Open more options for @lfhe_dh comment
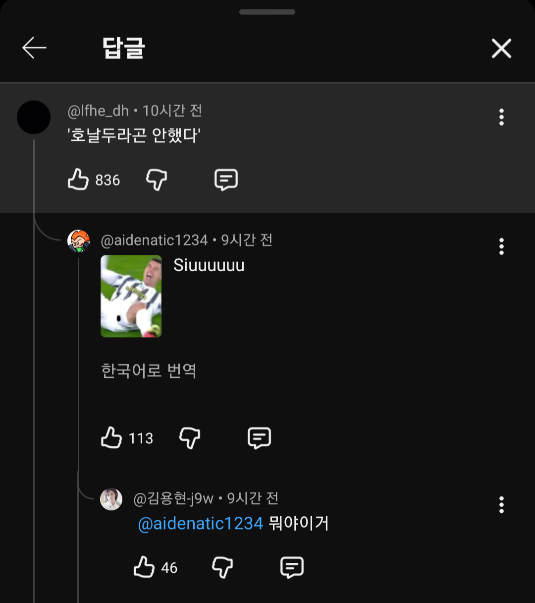This screenshot has width=535, height=603. [x=501, y=118]
